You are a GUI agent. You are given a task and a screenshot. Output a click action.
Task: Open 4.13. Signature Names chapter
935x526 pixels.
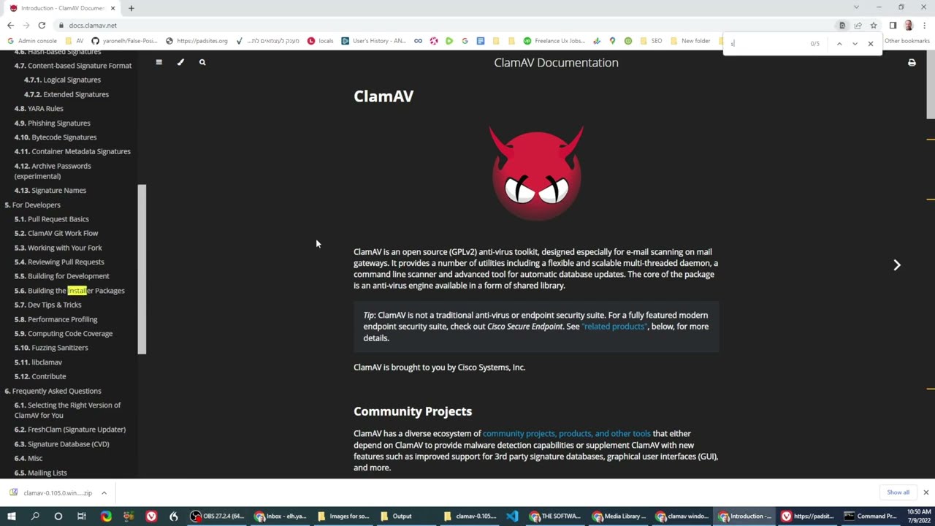50,191
